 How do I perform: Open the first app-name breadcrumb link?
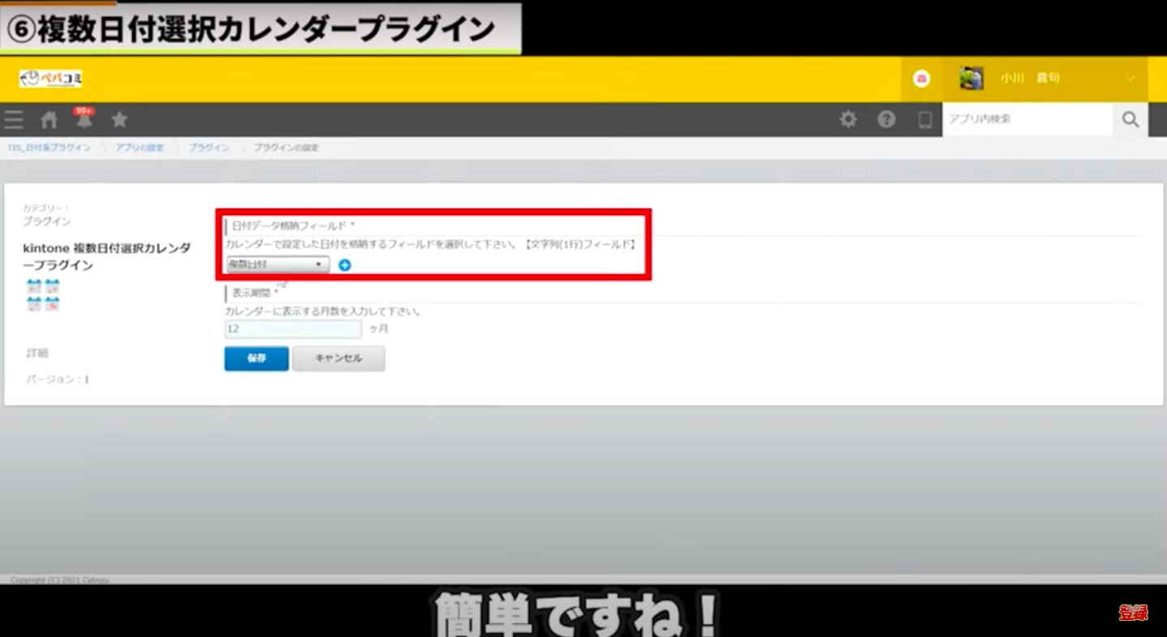(x=49, y=148)
